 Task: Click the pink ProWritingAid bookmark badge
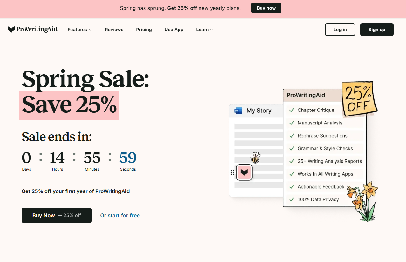[x=244, y=172]
